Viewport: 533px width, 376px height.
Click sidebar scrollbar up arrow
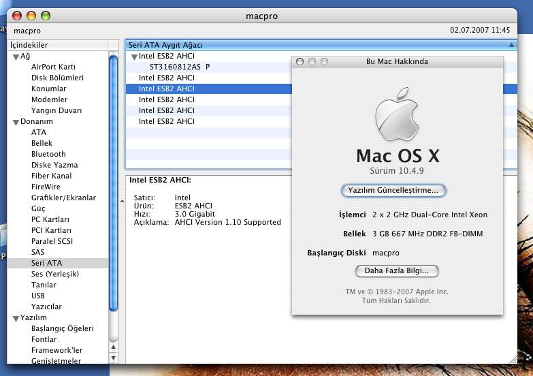click(x=114, y=347)
